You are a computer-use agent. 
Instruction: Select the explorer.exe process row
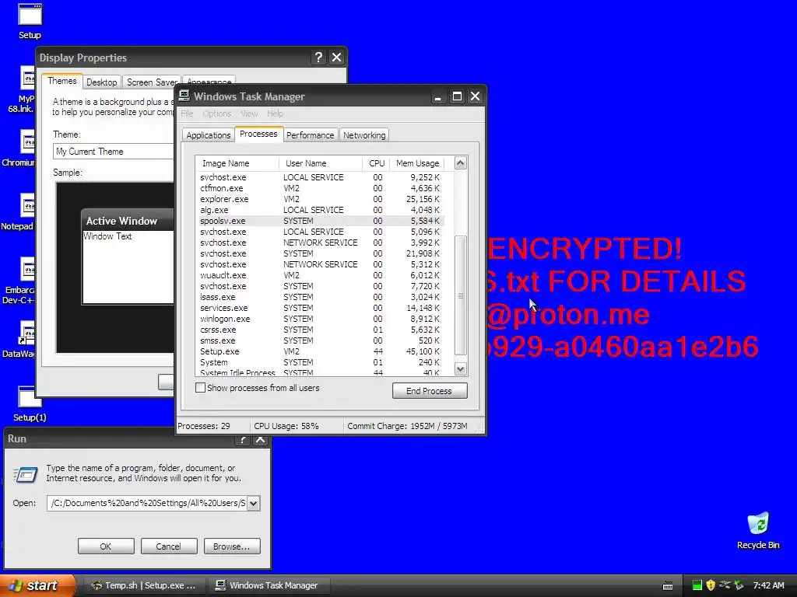click(x=320, y=199)
